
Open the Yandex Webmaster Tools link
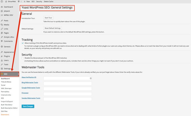point(31,98)
